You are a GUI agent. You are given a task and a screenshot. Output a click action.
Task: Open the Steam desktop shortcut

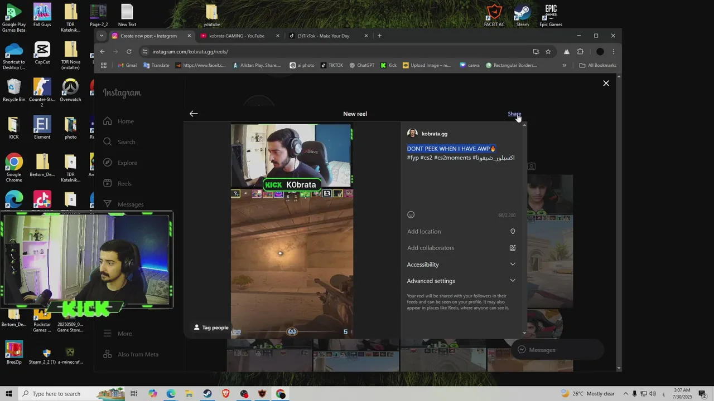click(x=523, y=16)
